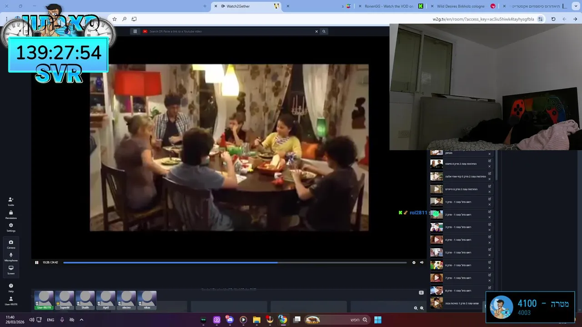The height and width of the screenshot is (327, 582).
Task: Toggle the Microphone in sidebar
Action: pos(11,257)
